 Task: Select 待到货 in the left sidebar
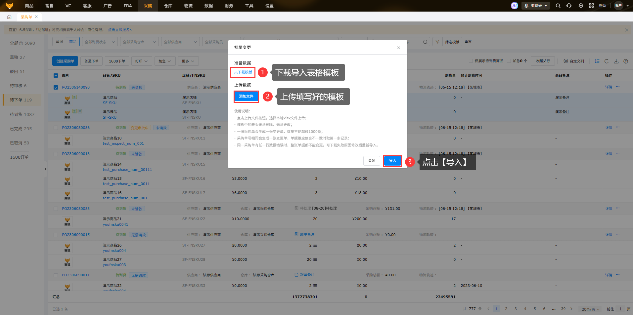click(22, 114)
